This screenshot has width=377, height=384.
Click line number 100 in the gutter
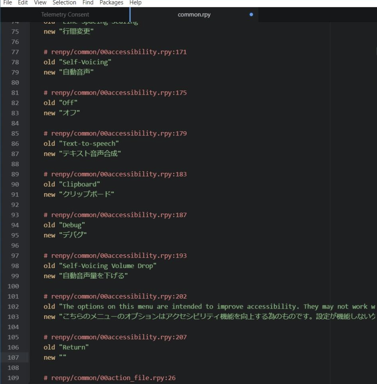pos(13,286)
